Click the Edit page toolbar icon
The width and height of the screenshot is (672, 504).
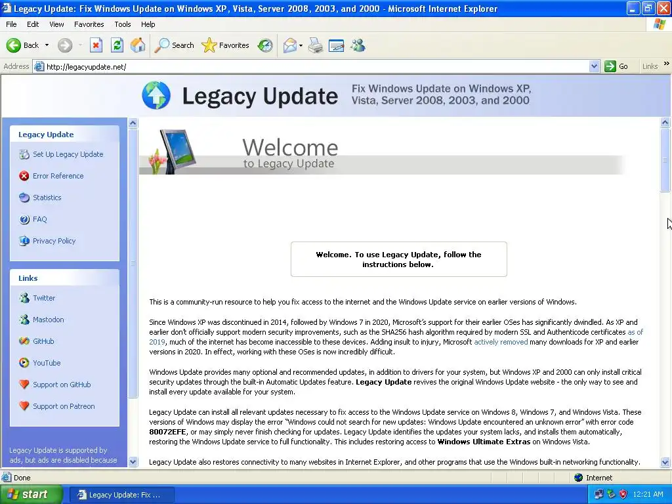pyautogui.click(x=336, y=45)
